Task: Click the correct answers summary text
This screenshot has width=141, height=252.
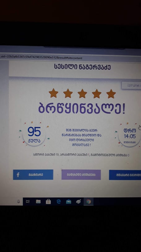Action: [81, 155]
